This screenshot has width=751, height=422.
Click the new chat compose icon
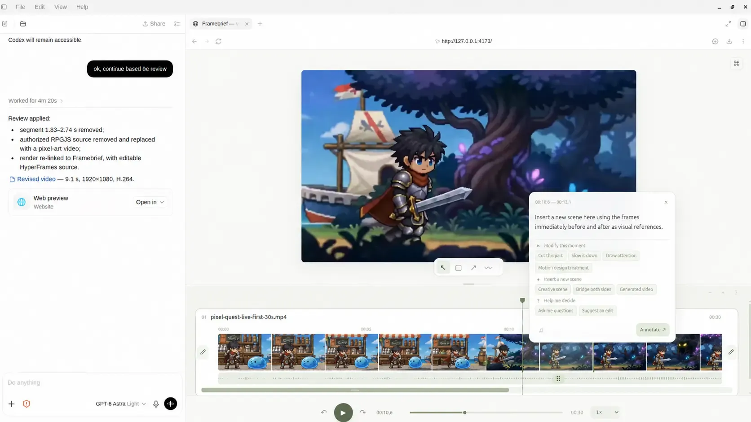click(x=5, y=24)
